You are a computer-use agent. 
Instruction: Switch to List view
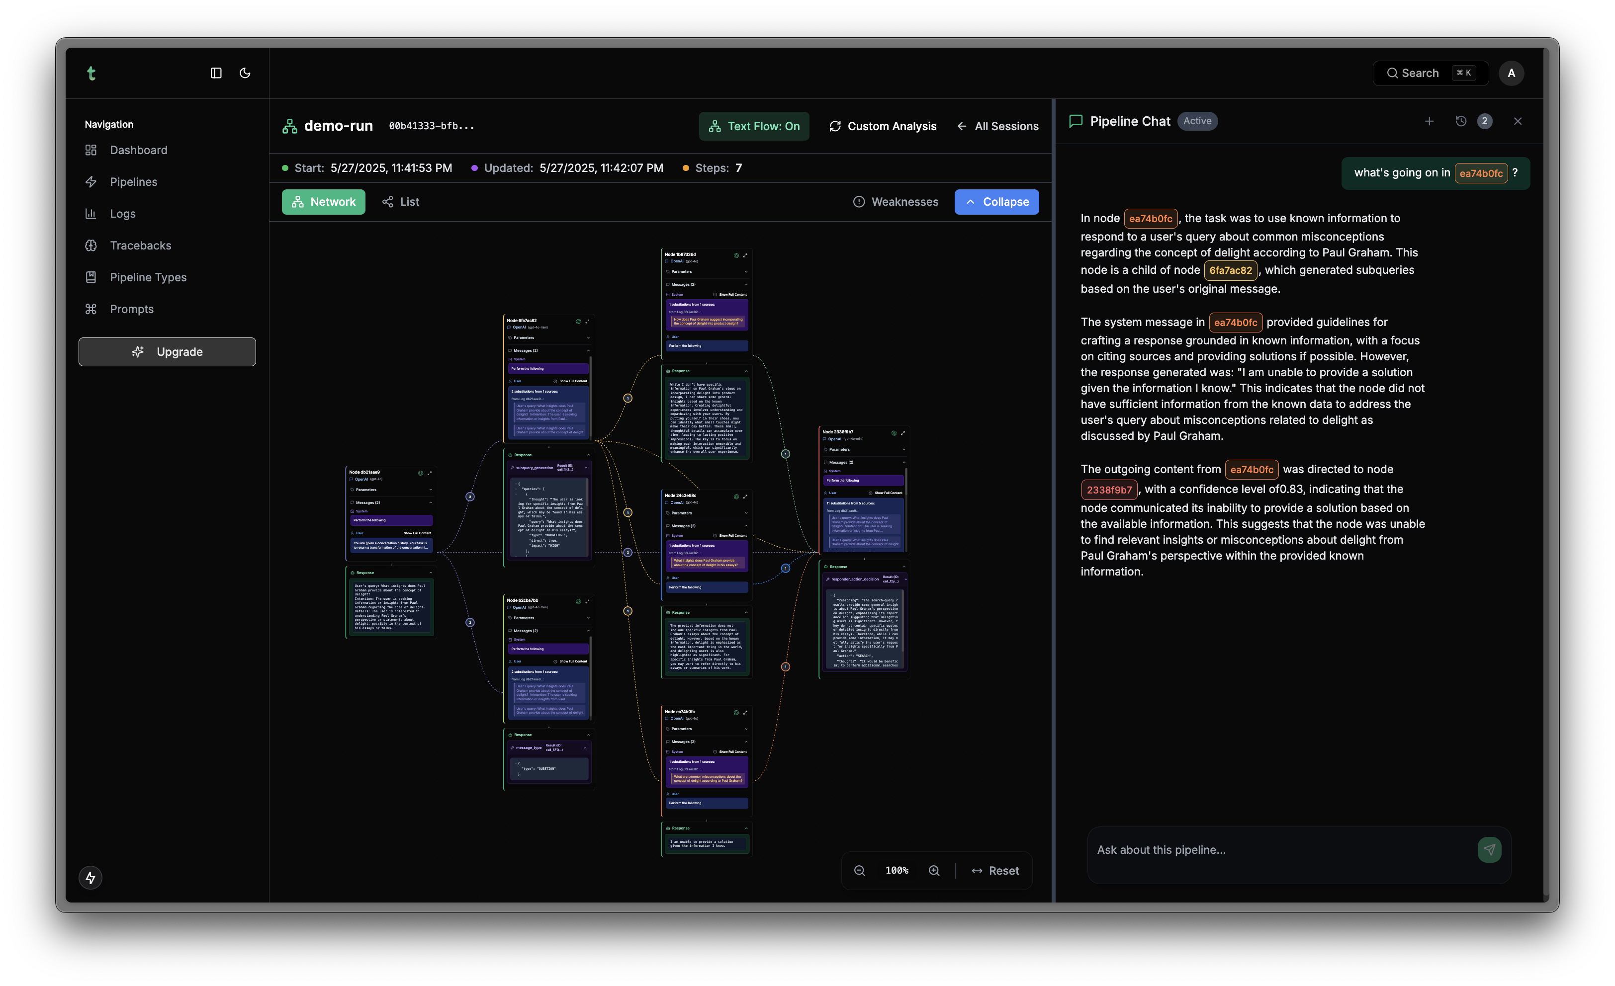click(x=400, y=202)
